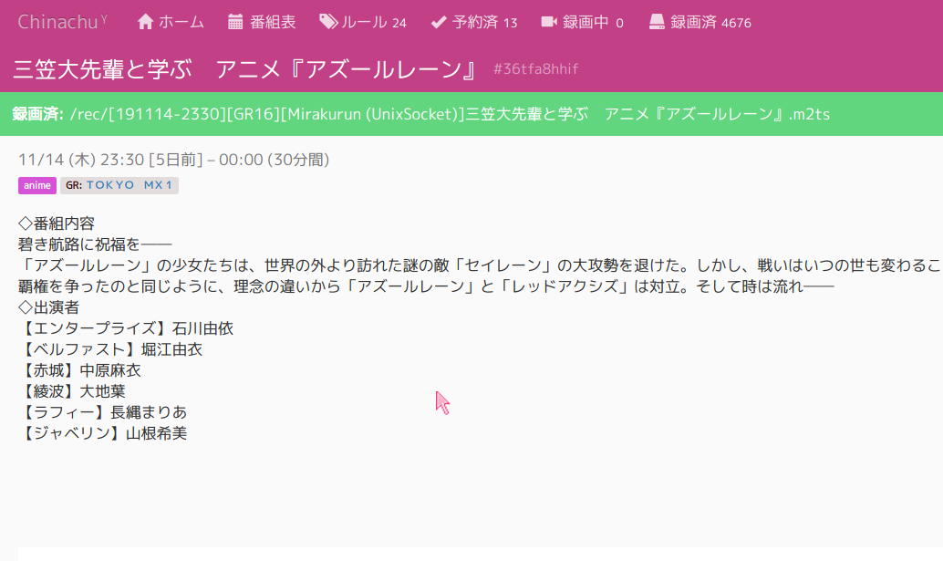Click the rules count badge 24

coord(399,23)
